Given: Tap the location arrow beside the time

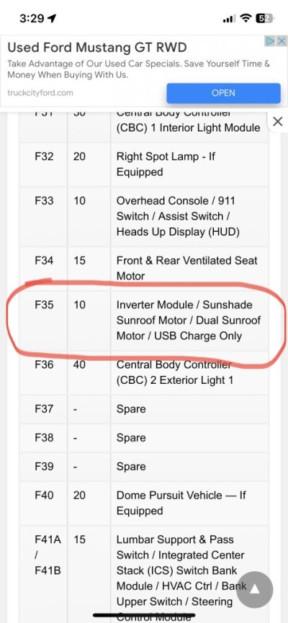Looking at the screenshot, I should click(x=52, y=18).
